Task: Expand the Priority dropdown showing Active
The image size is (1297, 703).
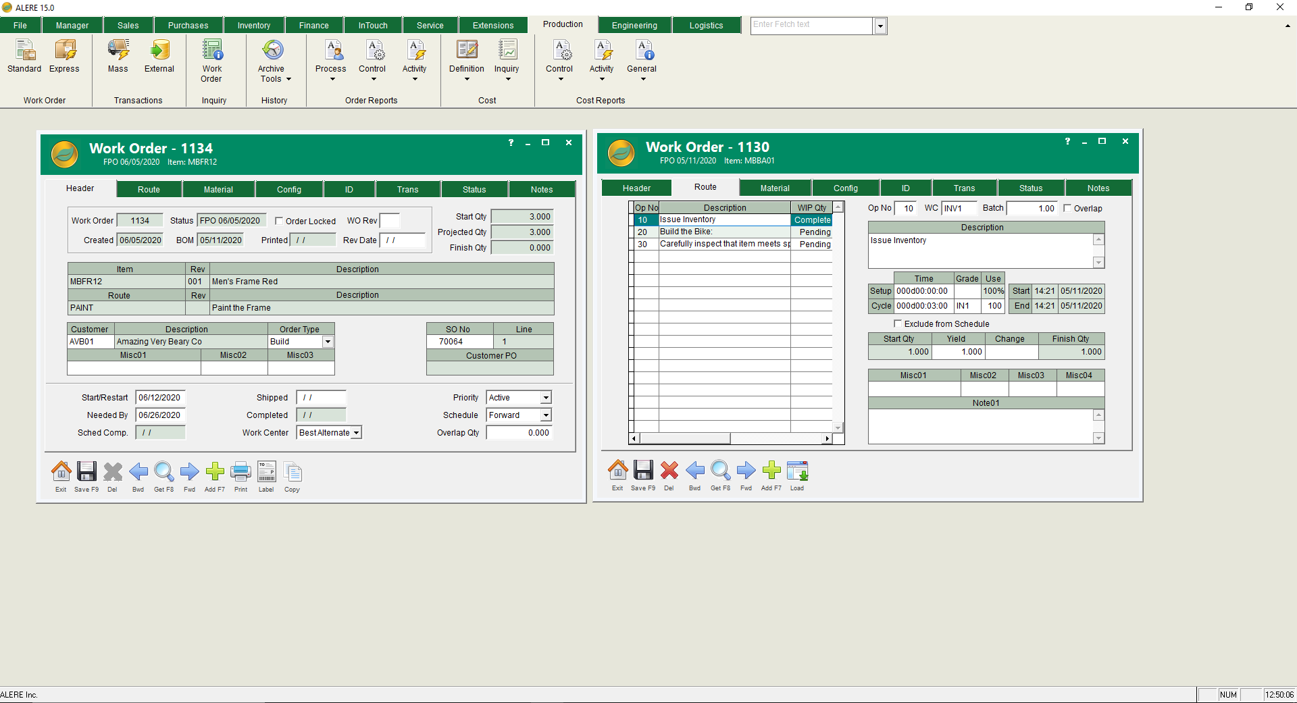Action: pos(546,398)
